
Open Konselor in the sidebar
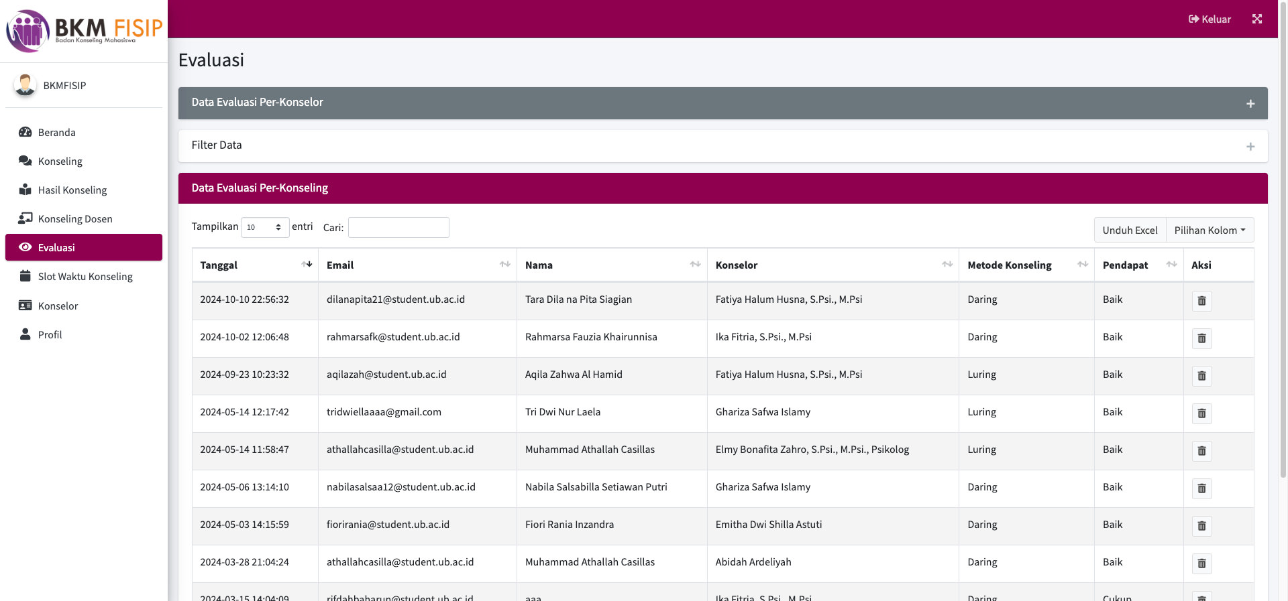coord(84,306)
